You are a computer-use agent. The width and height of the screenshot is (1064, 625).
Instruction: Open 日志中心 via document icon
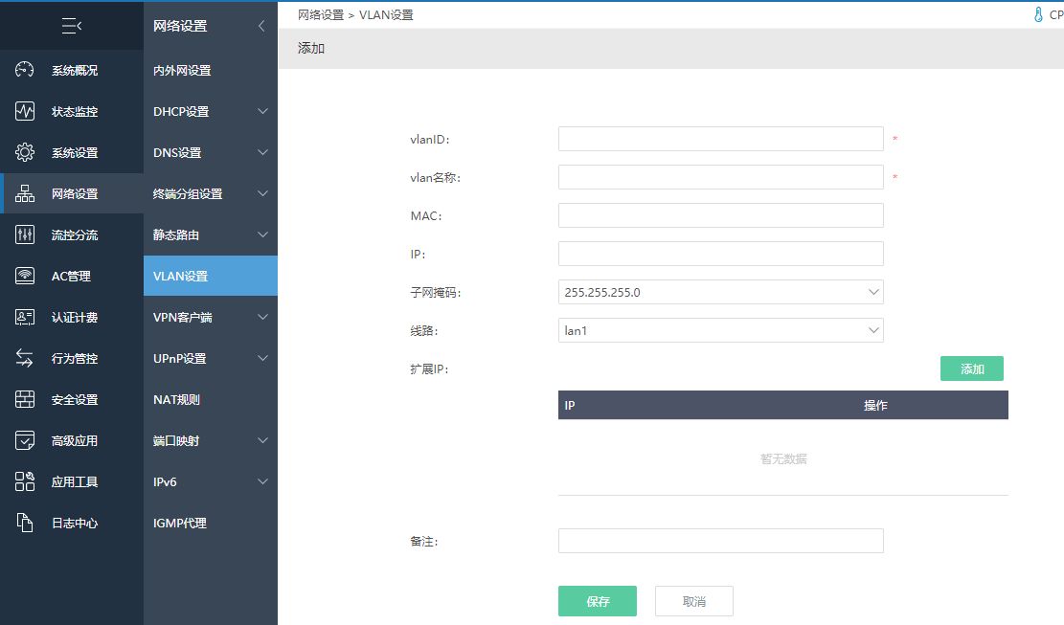25,523
